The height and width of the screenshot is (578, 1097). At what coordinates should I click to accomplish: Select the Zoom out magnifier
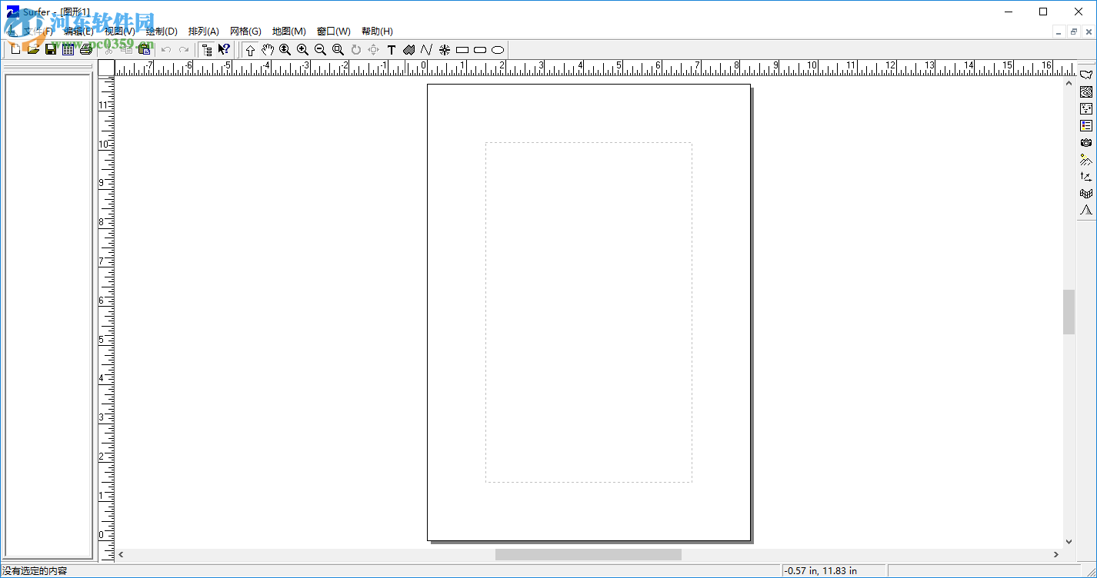coord(320,50)
